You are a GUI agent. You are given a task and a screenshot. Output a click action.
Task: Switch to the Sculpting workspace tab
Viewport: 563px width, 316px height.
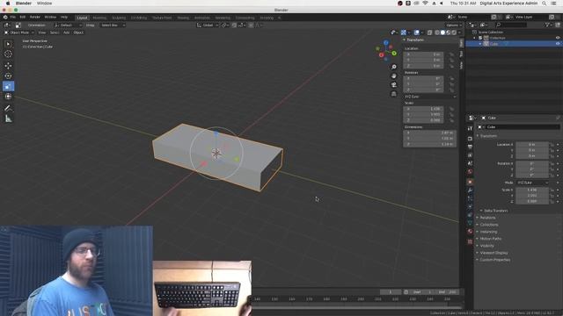pyautogui.click(x=119, y=18)
